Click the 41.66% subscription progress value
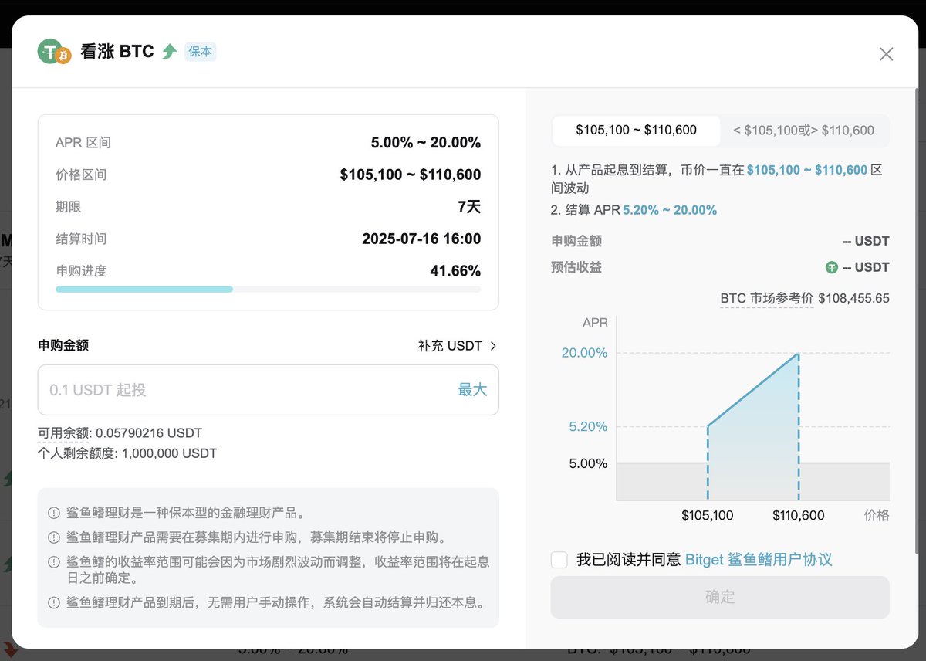Image resolution: width=926 pixels, height=661 pixels. [455, 271]
